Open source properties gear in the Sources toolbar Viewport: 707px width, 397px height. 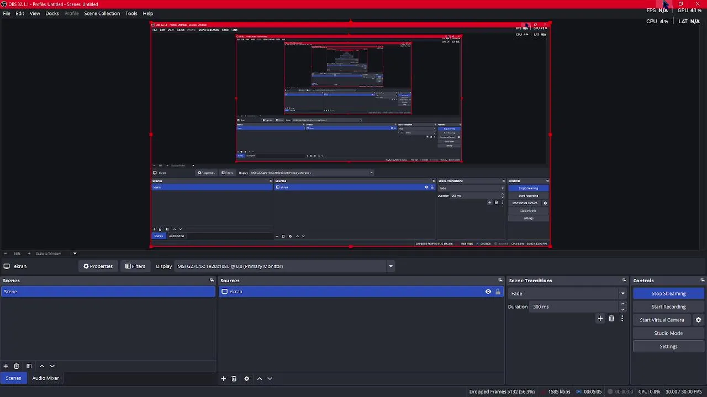(247, 379)
